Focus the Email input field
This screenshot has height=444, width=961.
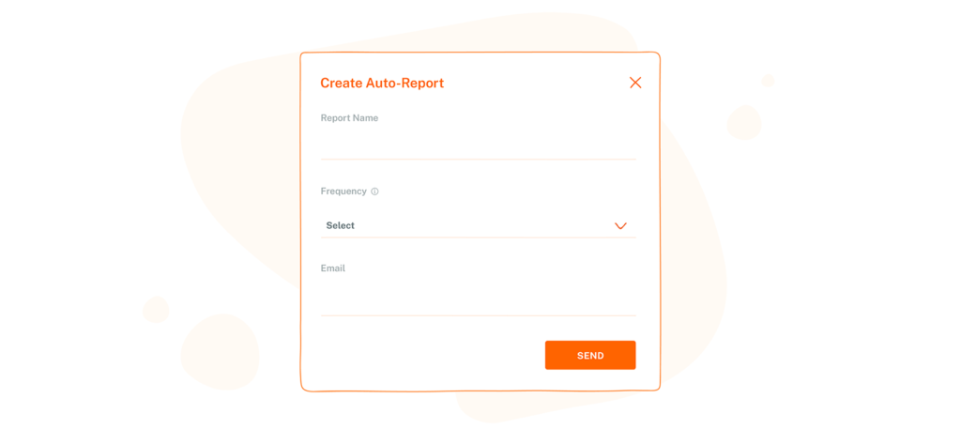pyautogui.click(x=478, y=300)
